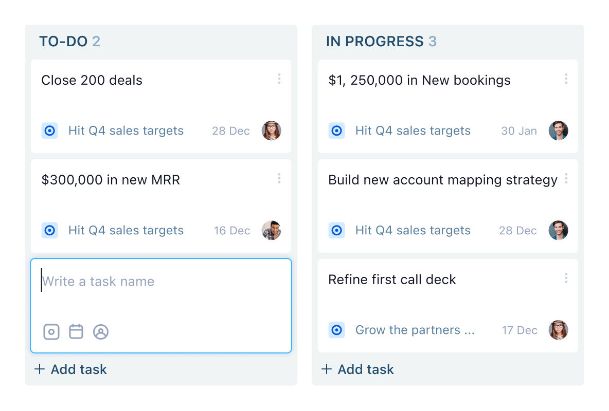609x411 pixels.
Task: Click the target icon beside Hit Q4 sales targets
Action: tap(50, 130)
